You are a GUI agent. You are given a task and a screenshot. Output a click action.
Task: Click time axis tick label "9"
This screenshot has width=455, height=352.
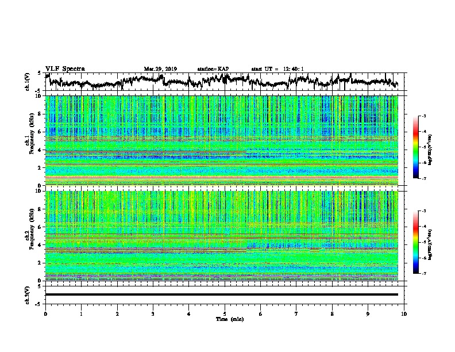point(368,314)
